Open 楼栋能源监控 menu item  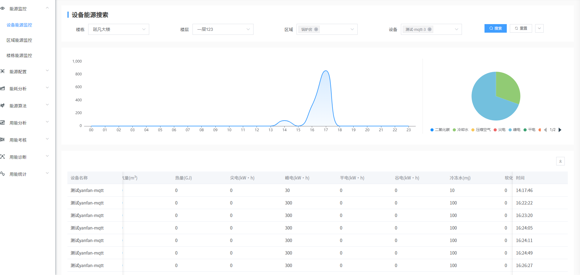[x=19, y=56]
